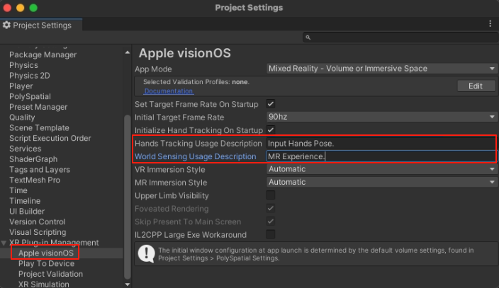This screenshot has width=499, height=288.
Task: Open the VR Immersion Style dropdown
Action: [381, 169]
